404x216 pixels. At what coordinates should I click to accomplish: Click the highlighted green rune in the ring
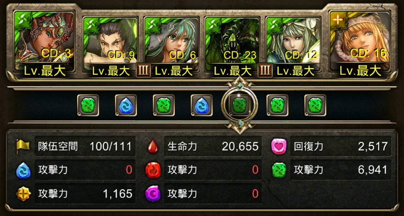click(239, 105)
